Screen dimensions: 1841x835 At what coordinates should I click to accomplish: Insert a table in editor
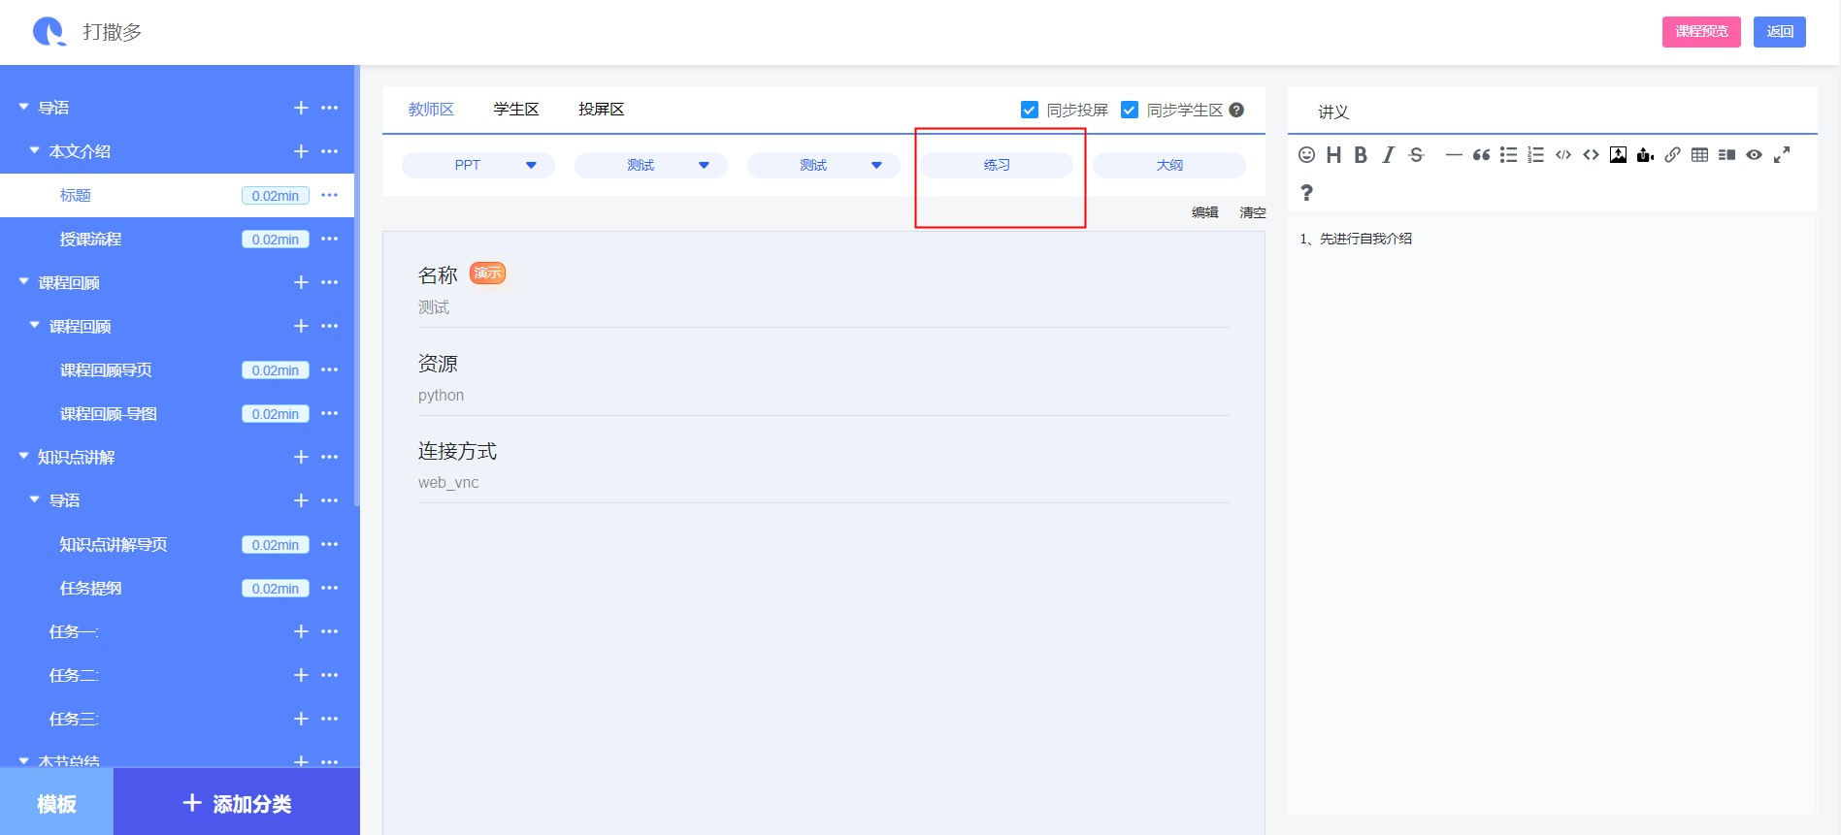pyautogui.click(x=1699, y=155)
